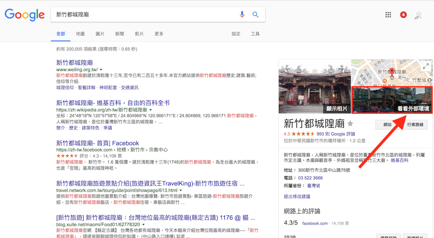Open sitelink 交通資訊
Image resolution: width=434 pixels, height=238 pixels.
[x=129, y=87]
